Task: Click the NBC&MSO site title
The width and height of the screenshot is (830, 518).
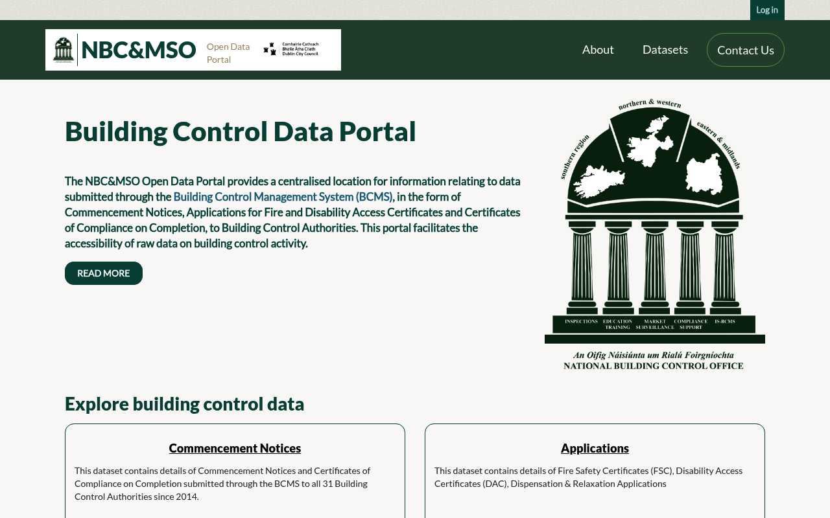Action: (x=138, y=50)
